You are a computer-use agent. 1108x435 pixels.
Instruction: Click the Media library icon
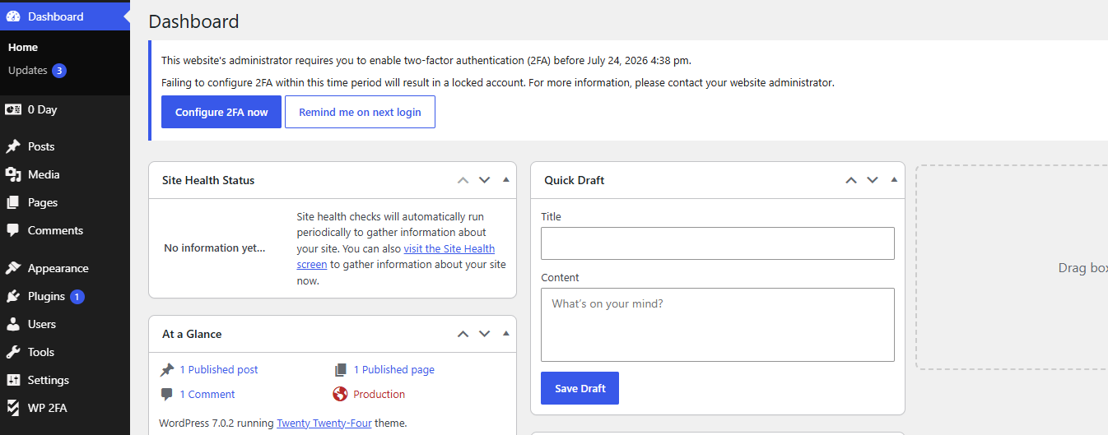coord(13,174)
